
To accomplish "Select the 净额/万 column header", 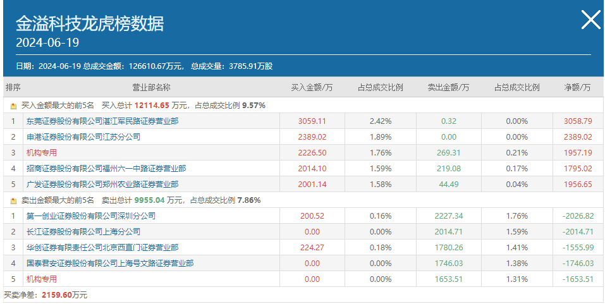I will (x=577, y=88).
